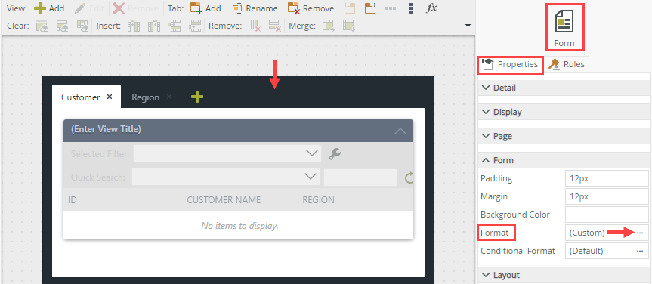This screenshot has height=284, width=652.
Task: Move tab right using toolbar icon
Action: pos(369,8)
